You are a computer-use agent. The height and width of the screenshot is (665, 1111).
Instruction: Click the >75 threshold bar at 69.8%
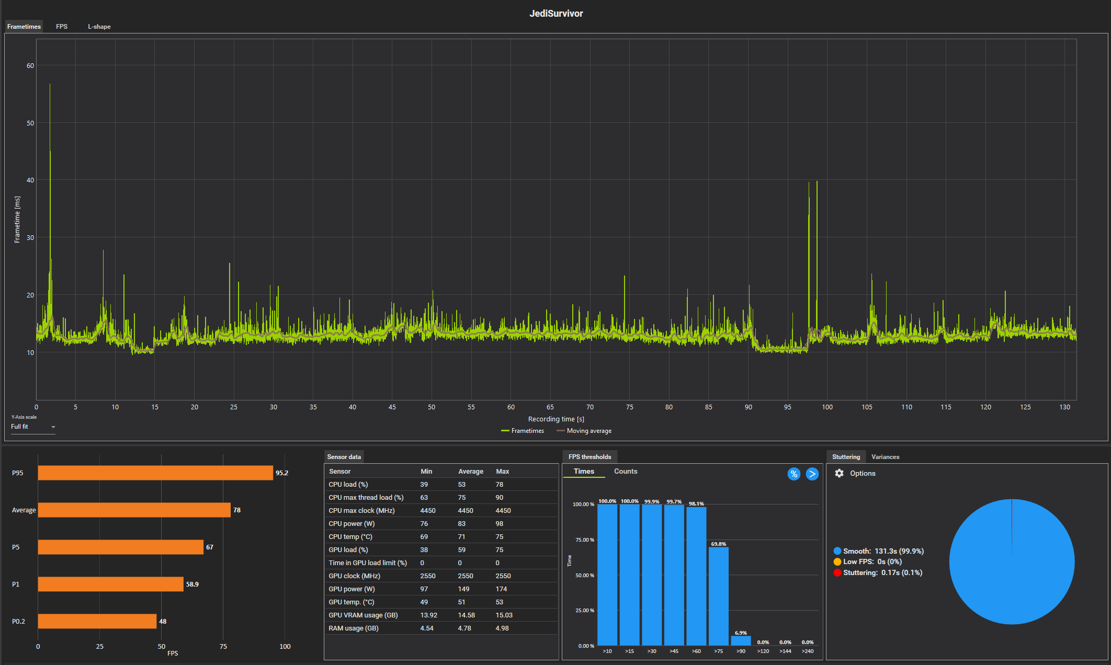(x=719, y=597)
